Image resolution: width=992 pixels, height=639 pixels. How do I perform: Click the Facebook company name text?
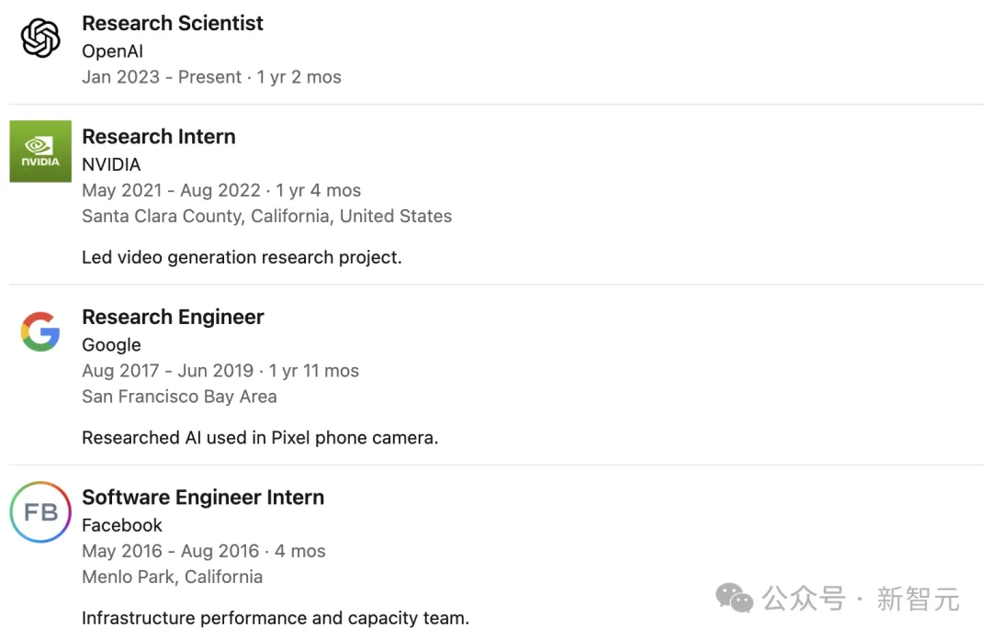click(x=122, y=525)
